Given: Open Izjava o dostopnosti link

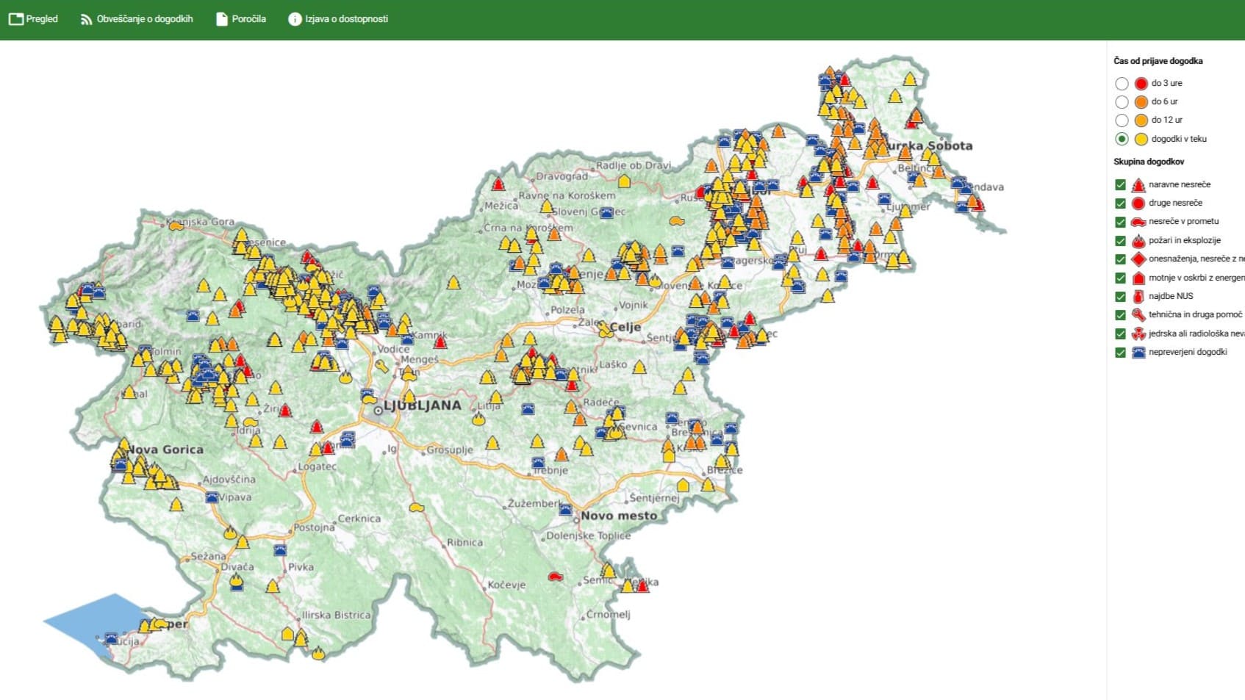Looking at the screenshot, I should [x=338, y=19].
